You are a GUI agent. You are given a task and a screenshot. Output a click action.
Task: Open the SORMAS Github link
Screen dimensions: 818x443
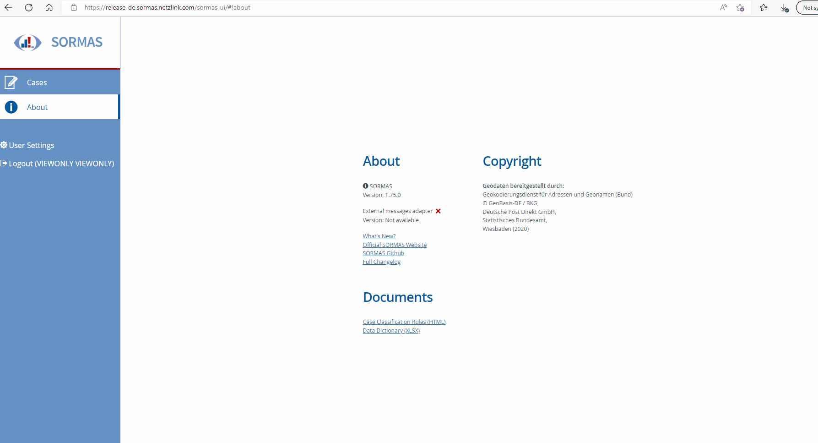383,253
